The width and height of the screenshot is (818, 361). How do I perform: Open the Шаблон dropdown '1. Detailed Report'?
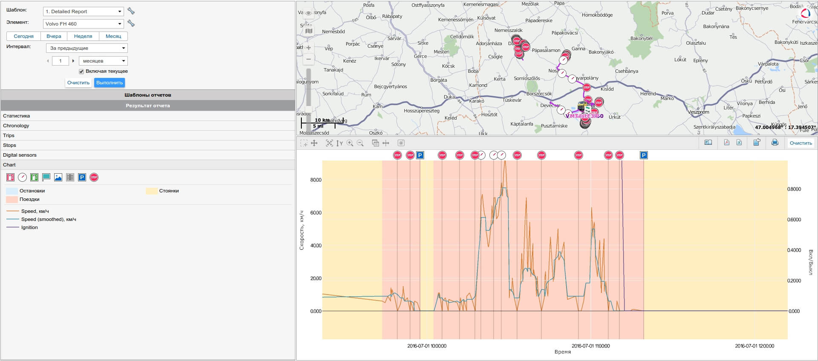pos(84,11)
